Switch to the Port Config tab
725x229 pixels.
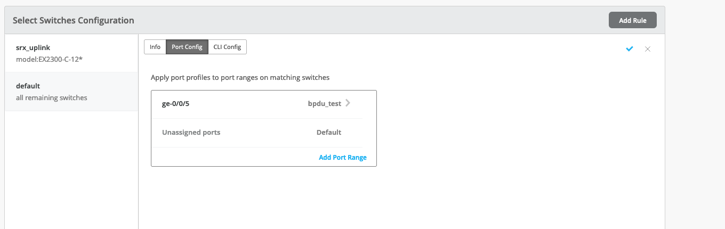187,47
